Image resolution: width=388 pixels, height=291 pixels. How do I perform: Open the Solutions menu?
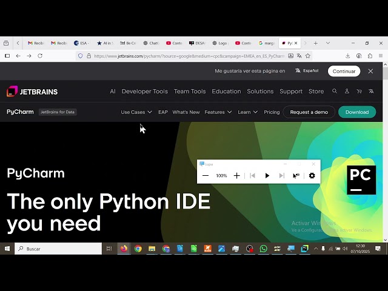[x=260, y=92]
